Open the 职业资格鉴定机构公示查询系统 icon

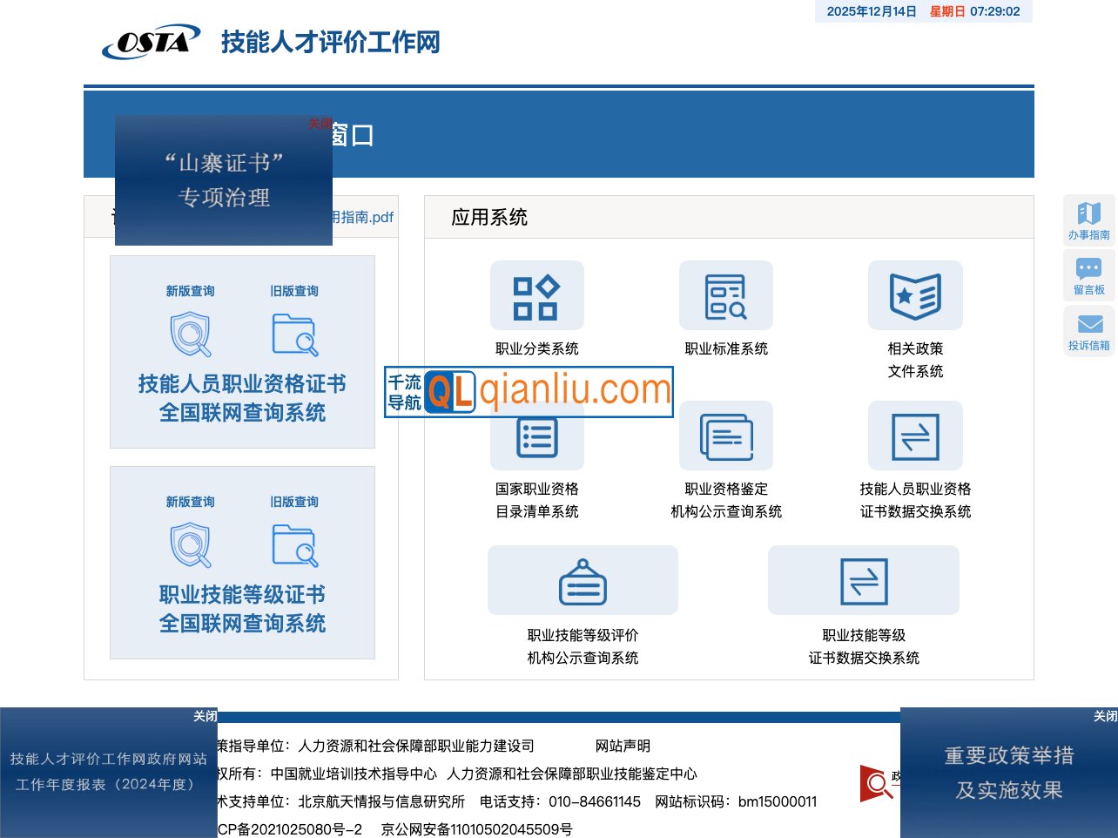tap(726, 436)
